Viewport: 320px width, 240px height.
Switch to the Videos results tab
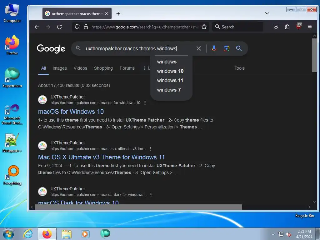80,68
